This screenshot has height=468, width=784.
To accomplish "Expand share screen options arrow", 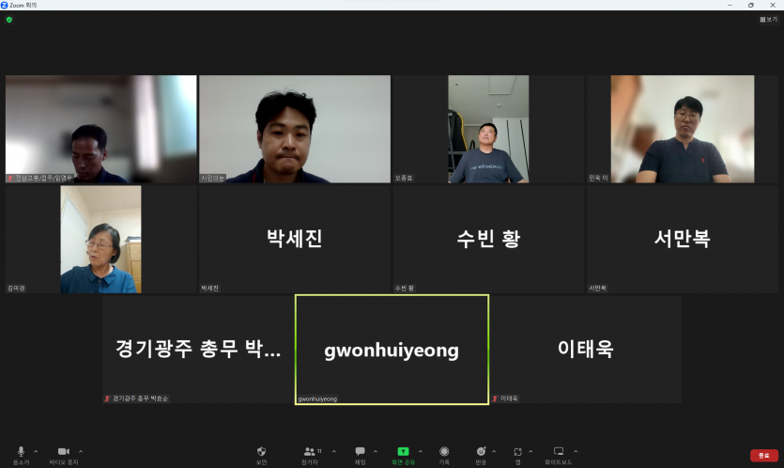I will [x=420, y=450].
